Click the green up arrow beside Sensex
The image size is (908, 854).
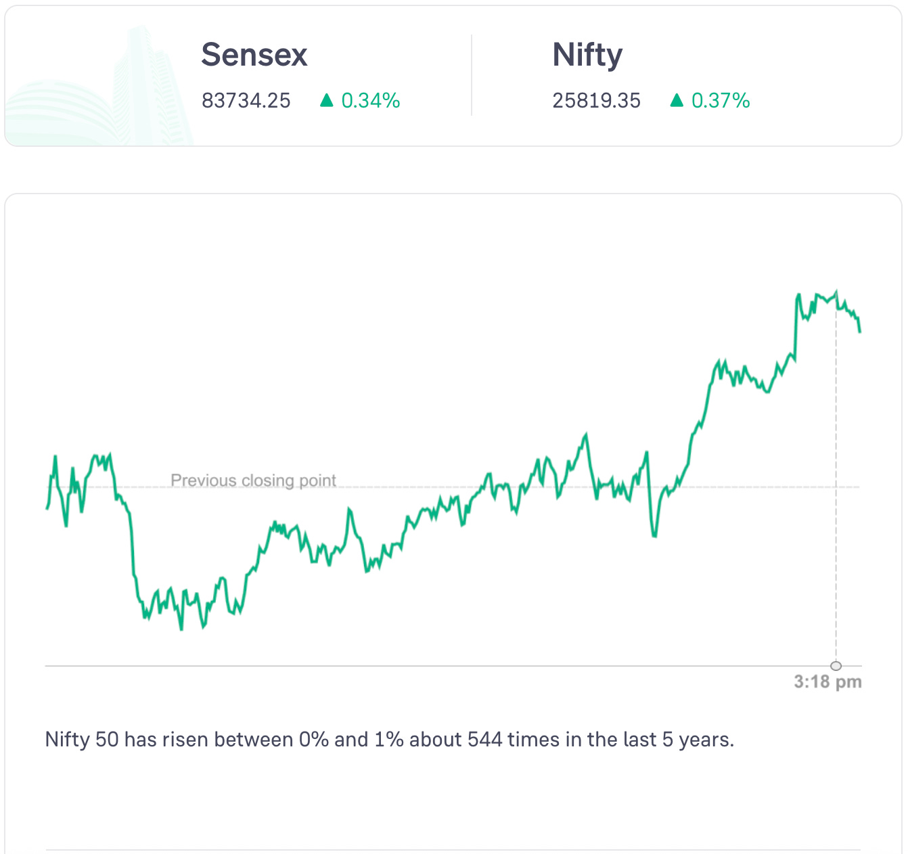pos(327,101)
